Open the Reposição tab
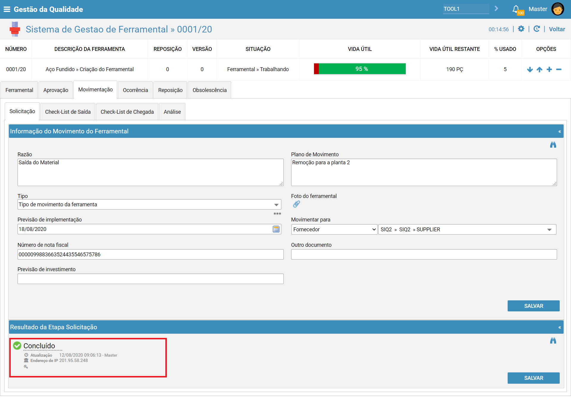The height and width of the screenshot is (398, 571). click(x=170, y=90)
